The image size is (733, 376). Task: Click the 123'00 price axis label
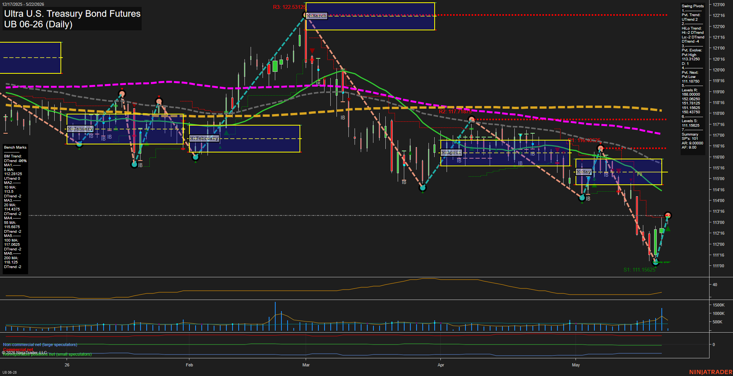click(x=719, y=5)
